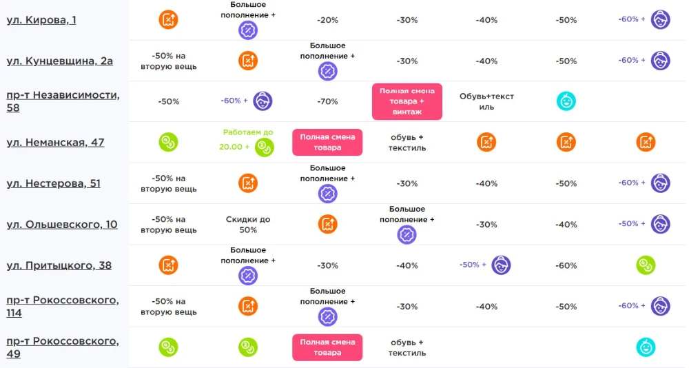This screenshot has height=368, width=689.
Task: Open the ул. Притыцкого, 38 link
Action: (59, 265)
